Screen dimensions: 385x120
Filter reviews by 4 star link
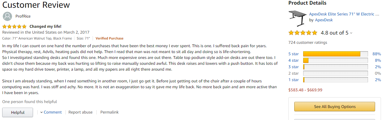[293, 60]
